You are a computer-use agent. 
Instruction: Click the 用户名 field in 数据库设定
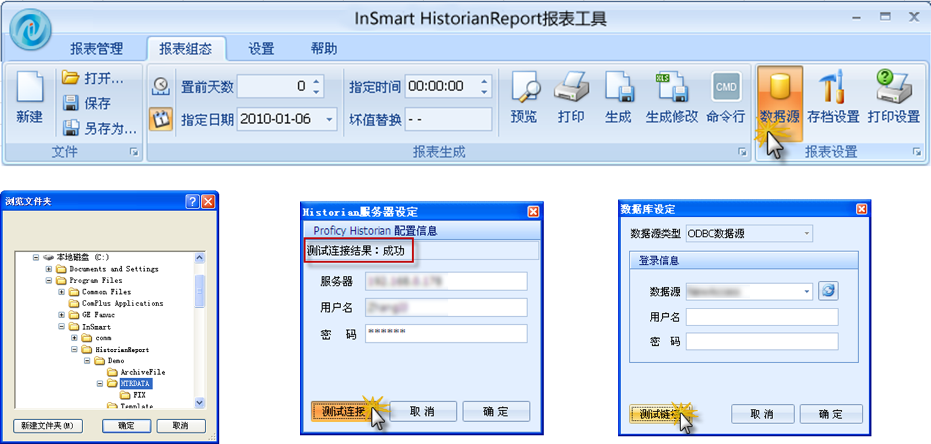click(762, 317)
